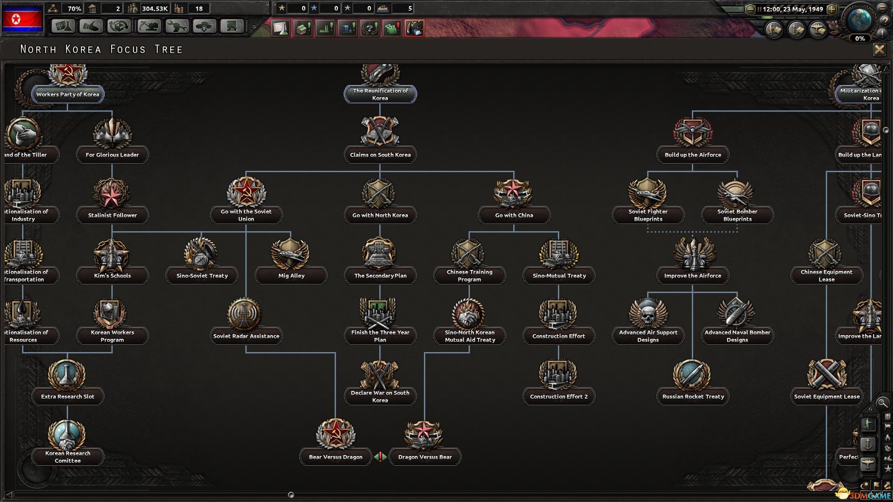This screenshot has height=502, width=893.
Task: Click the green bar-chart alert icon
Action: (325, 28)
